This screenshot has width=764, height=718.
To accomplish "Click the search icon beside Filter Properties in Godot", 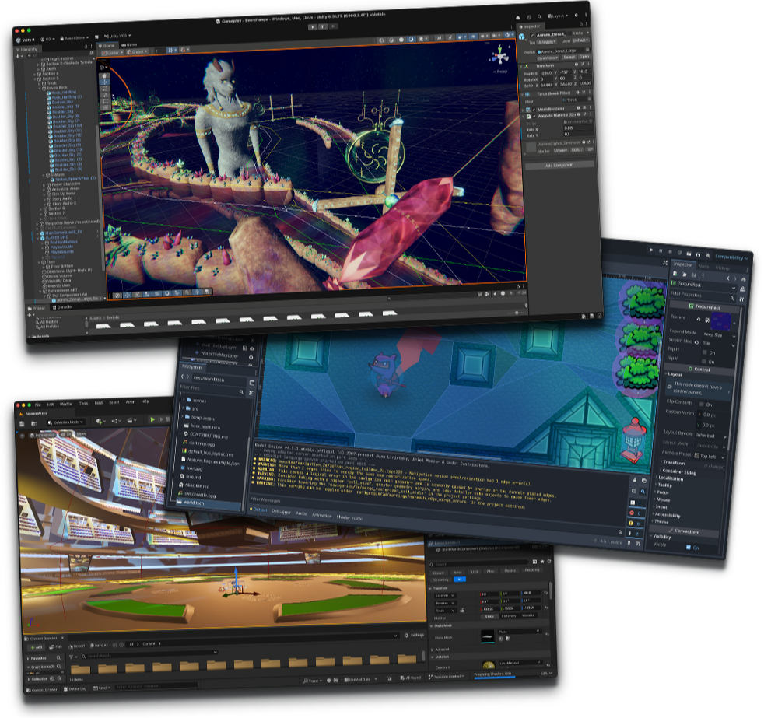I will click(732, 298).
